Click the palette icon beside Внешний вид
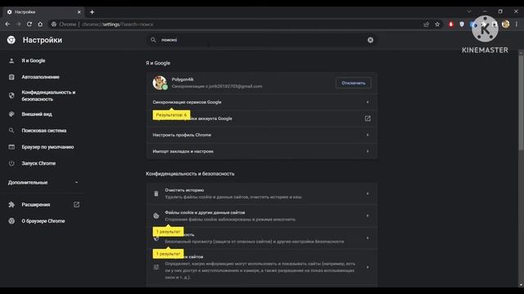 click(x=11, y=114)
